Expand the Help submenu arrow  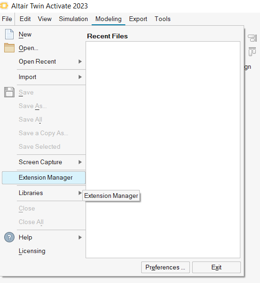pyautogui.click(x=80, y=237)
